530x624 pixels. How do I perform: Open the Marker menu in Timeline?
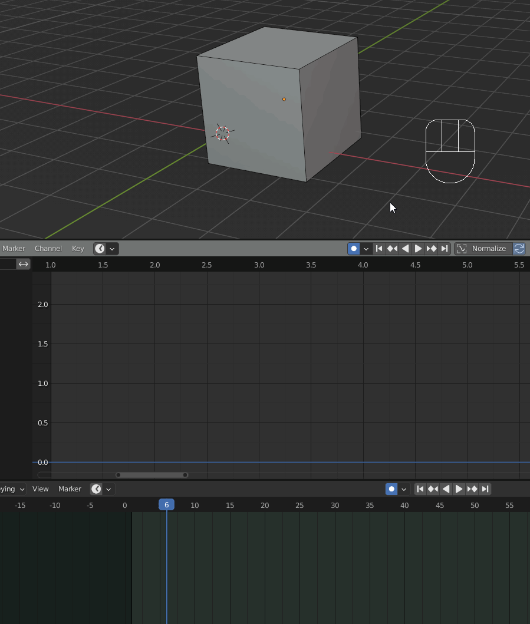point(69,488)
